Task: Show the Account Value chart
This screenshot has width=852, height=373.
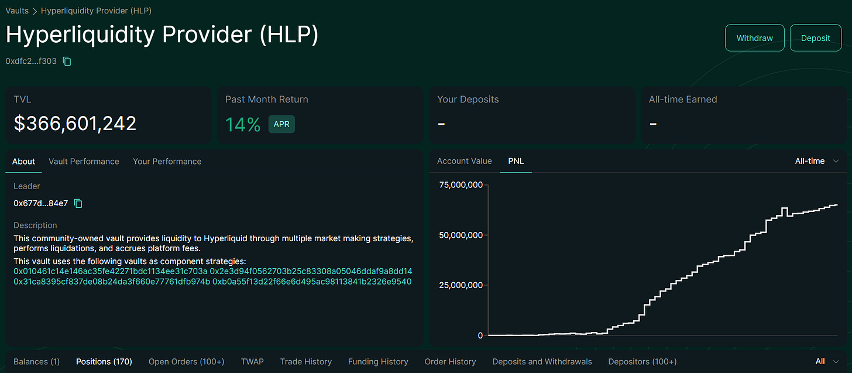Action: click(x=464, y=160)
